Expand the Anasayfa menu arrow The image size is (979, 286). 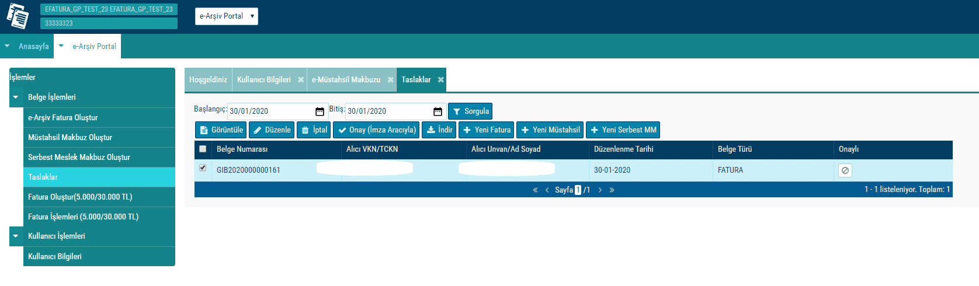tap(7, 46)
